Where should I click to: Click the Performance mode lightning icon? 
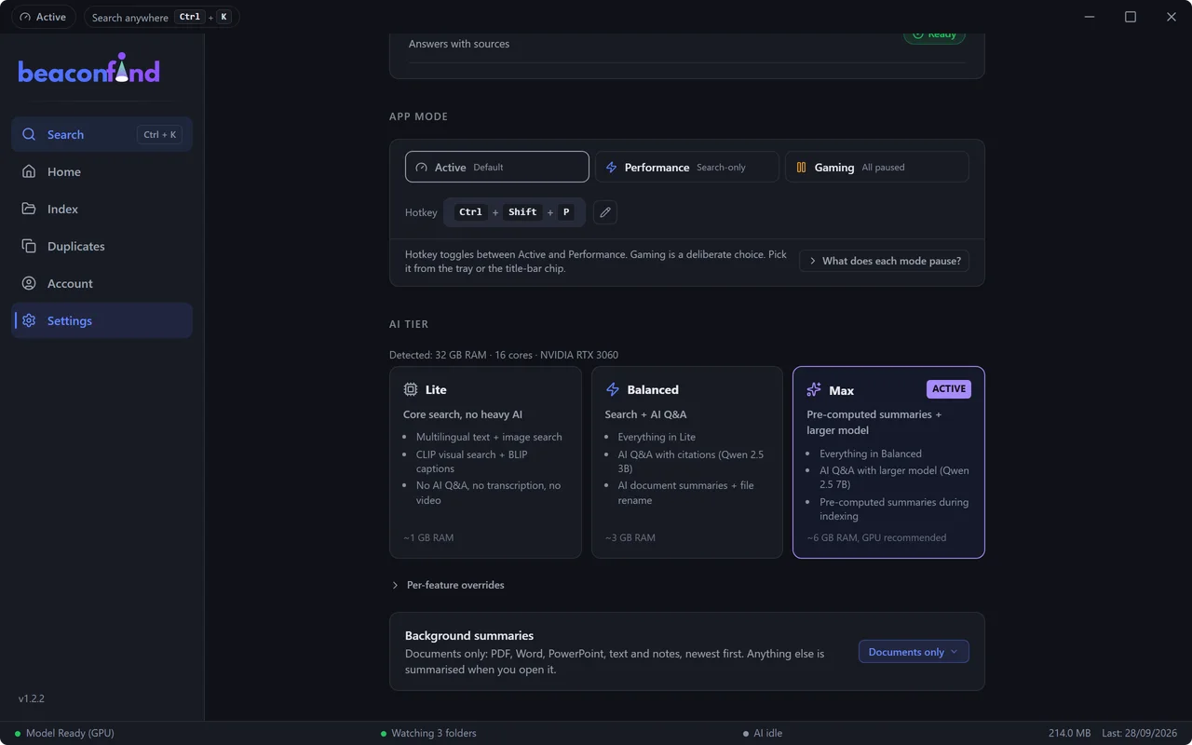point(612,168)
